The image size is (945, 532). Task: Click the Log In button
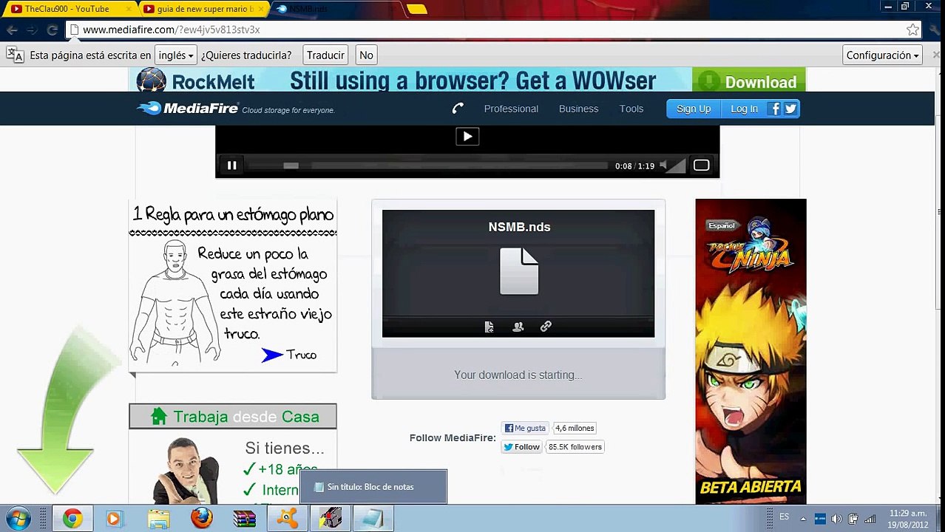pyautogui.click(x=744, y=109)
